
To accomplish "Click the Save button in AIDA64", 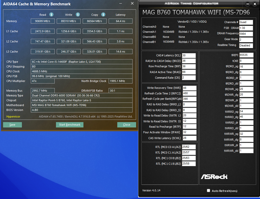I will (x=12, y=125).
